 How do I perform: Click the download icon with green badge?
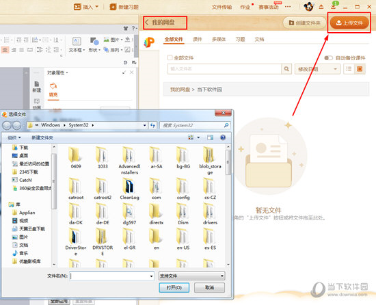click(334, 6)
